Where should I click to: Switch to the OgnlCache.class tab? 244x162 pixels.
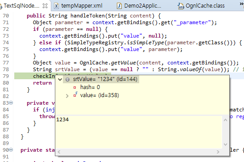coord(201,6)
